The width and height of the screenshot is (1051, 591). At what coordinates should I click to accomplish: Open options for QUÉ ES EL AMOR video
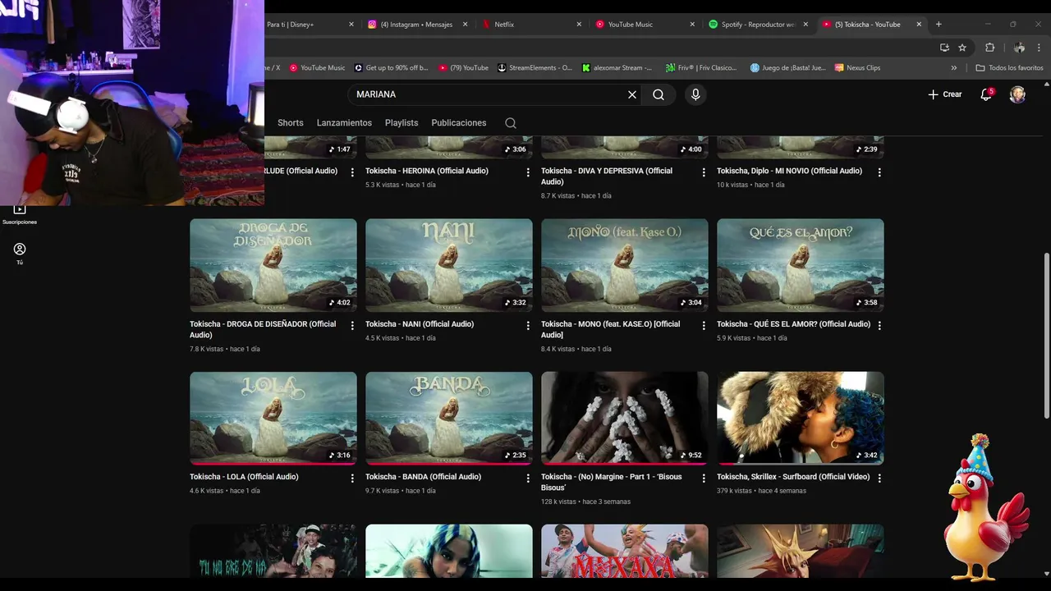pyautogui.click(x=879, y=326)
